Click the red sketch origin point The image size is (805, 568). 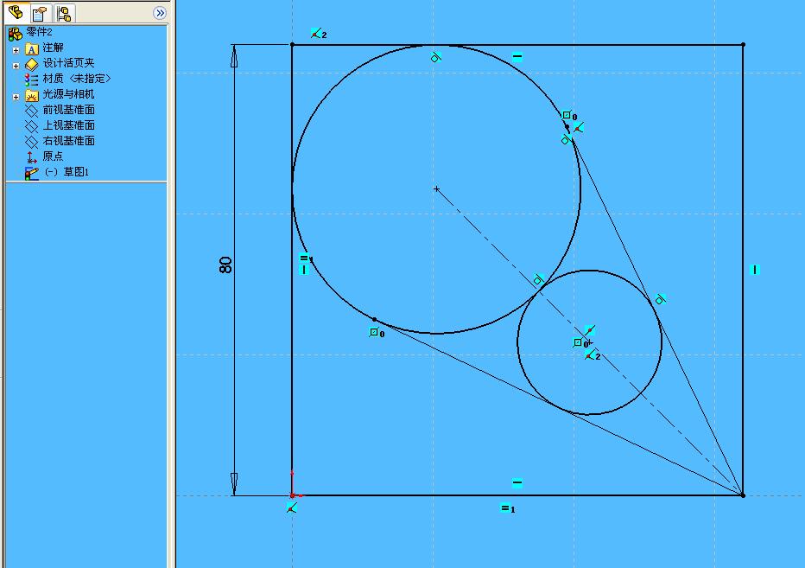pyautogui.click(x=292, y=495)
